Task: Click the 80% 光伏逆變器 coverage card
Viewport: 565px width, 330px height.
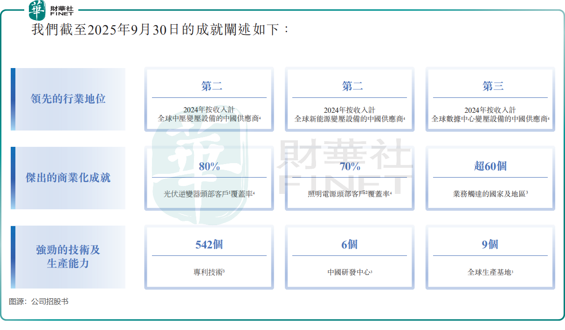Action: tap(209, 179)
